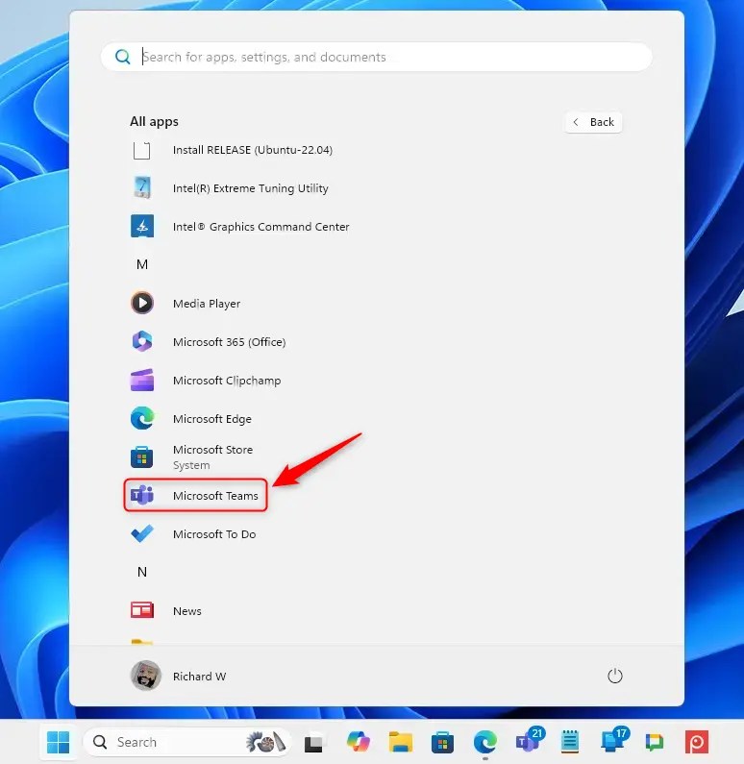The width and height of the screenshot is (744, 764).
Task: Go back from All apps
Action: pos(593,122)
